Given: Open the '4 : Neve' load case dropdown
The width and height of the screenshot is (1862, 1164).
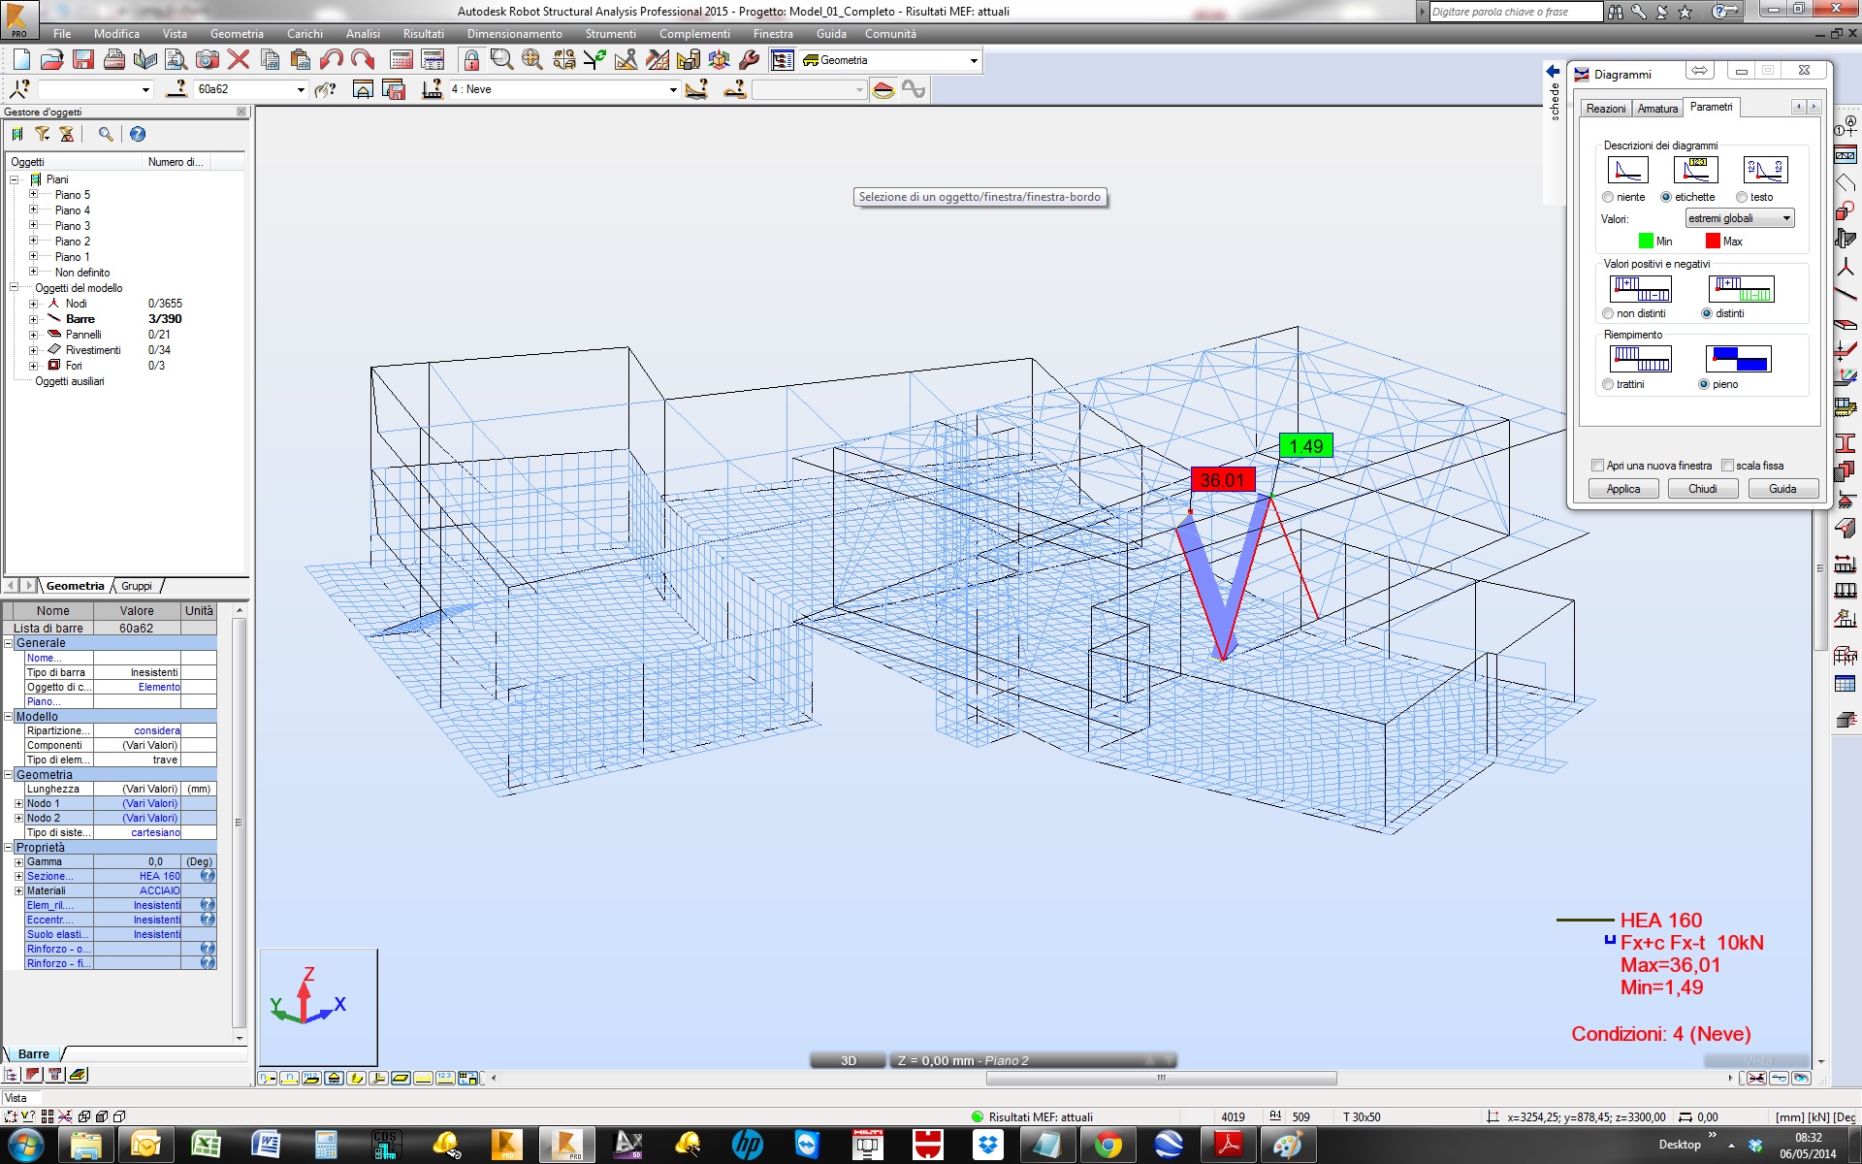Looking at the screenshot, I should point(673,89).
